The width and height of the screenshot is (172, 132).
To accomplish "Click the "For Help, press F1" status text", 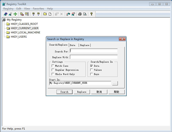I will tap(13, 129).
